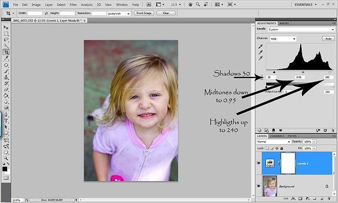Hide the Background layer
This screenshot has height=203, width=338.
258,186
